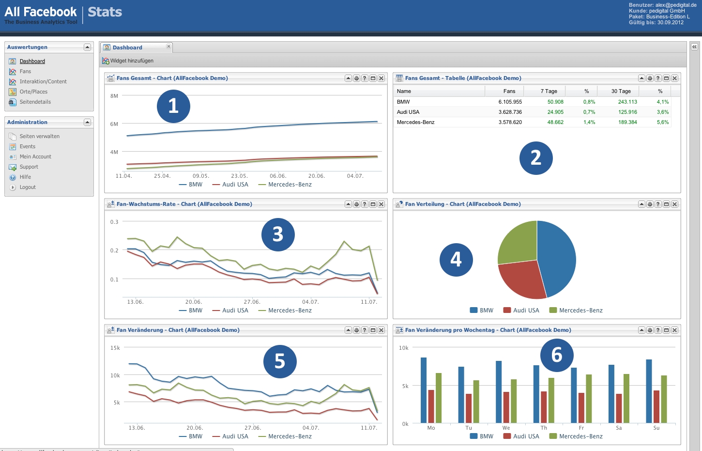Show help for Fan Verteilung widget
The width and height of the screenshot is (702, 451).
pyautogui.click(x=658, y=204)
